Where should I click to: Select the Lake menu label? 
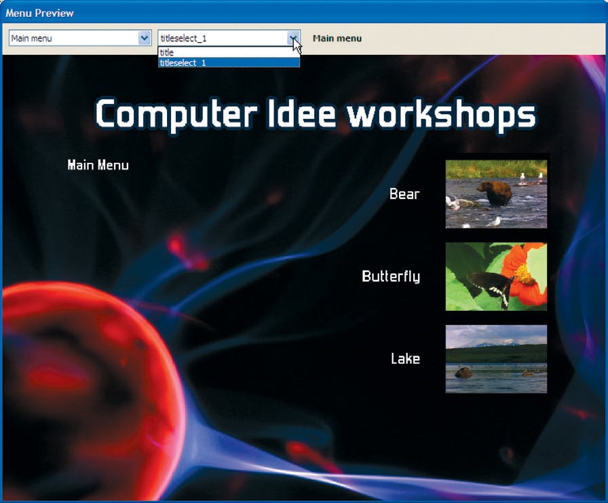coord(405,358)
